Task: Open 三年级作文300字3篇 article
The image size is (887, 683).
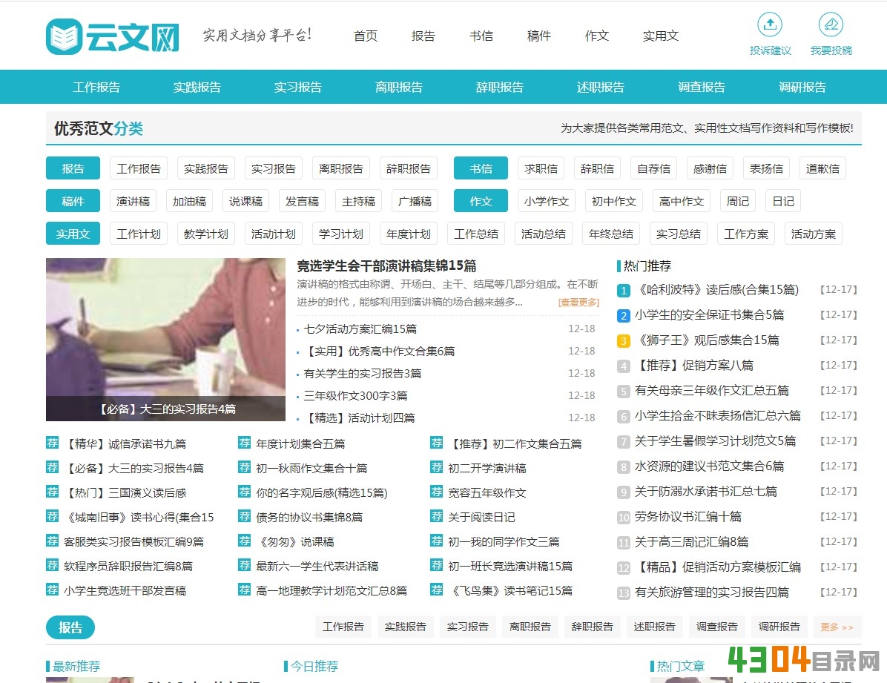Action: (x=355, y=395)
